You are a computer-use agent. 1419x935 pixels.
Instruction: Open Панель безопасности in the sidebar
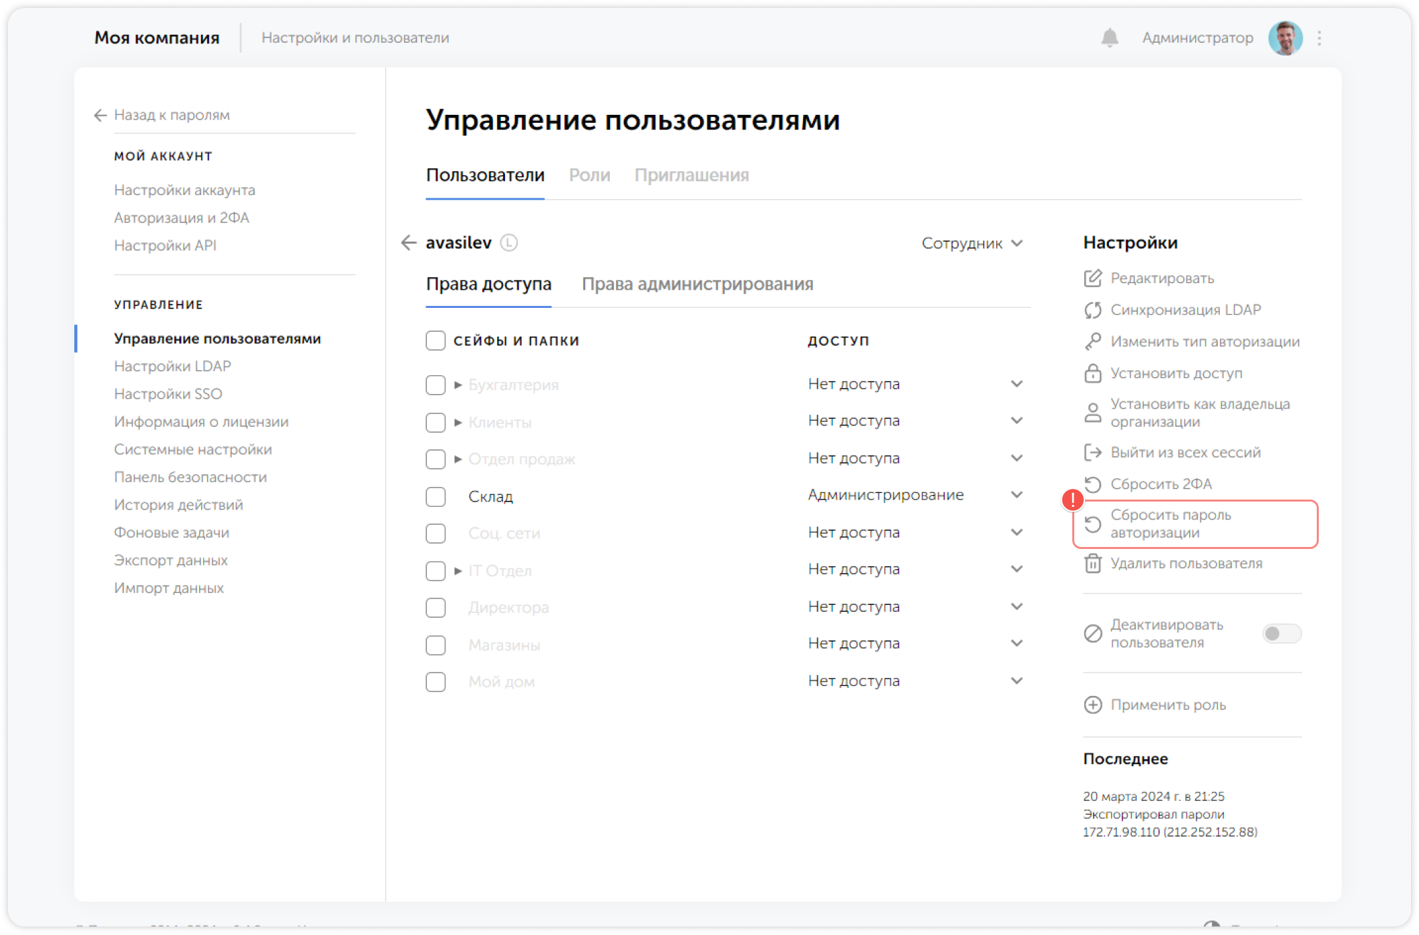190,477
